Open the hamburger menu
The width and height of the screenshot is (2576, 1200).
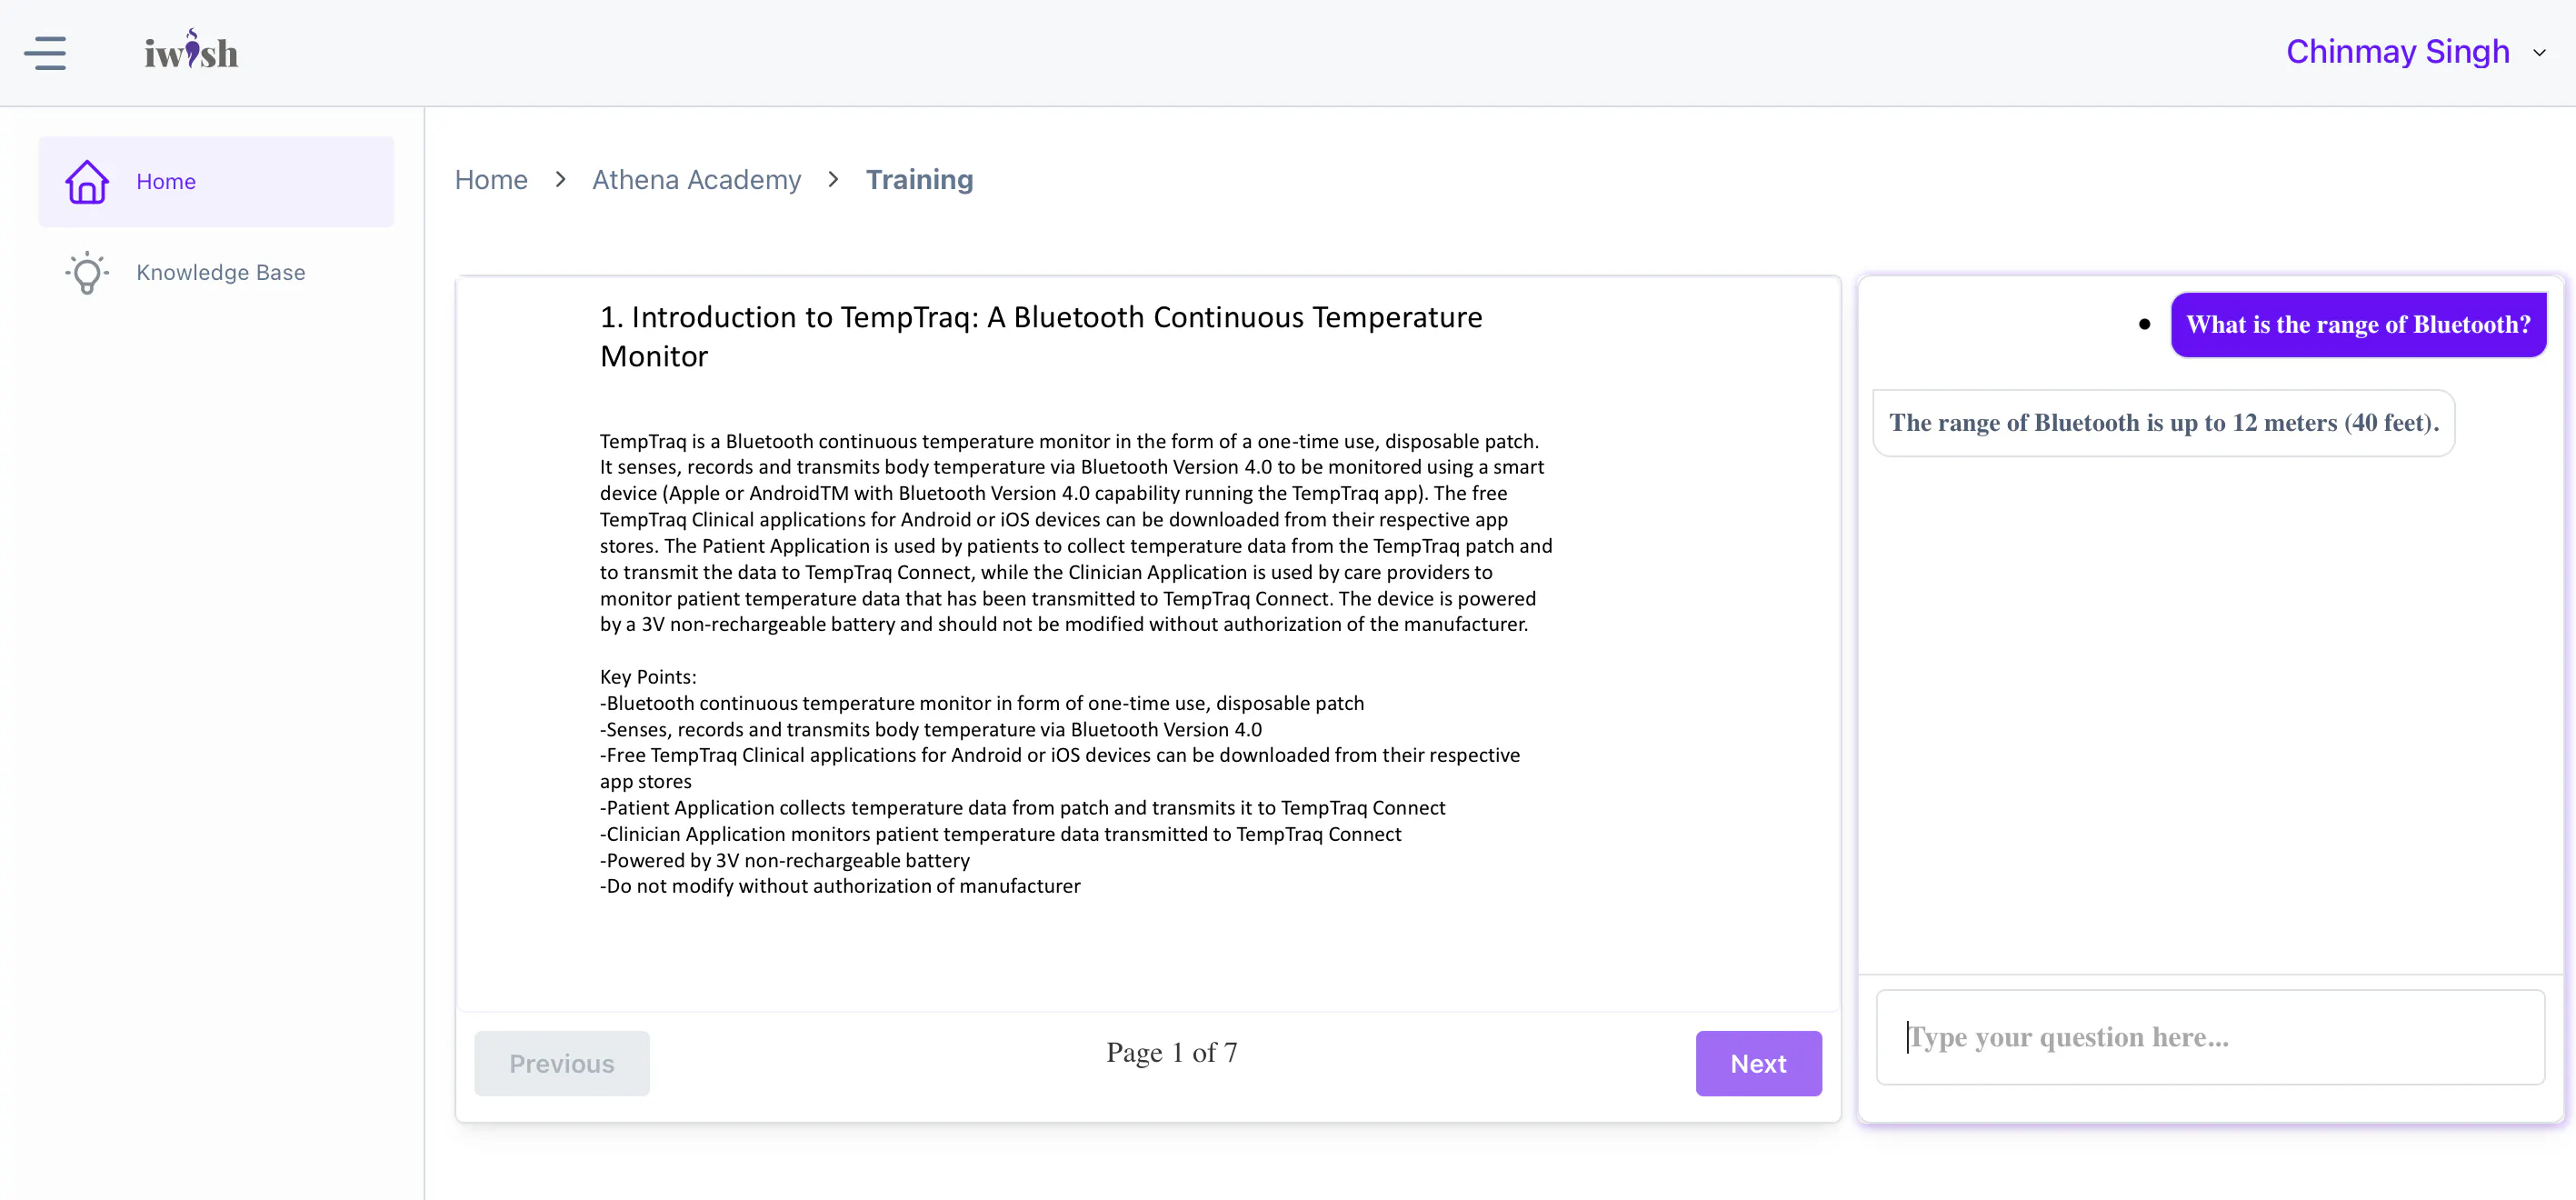(x=45, y=52)
